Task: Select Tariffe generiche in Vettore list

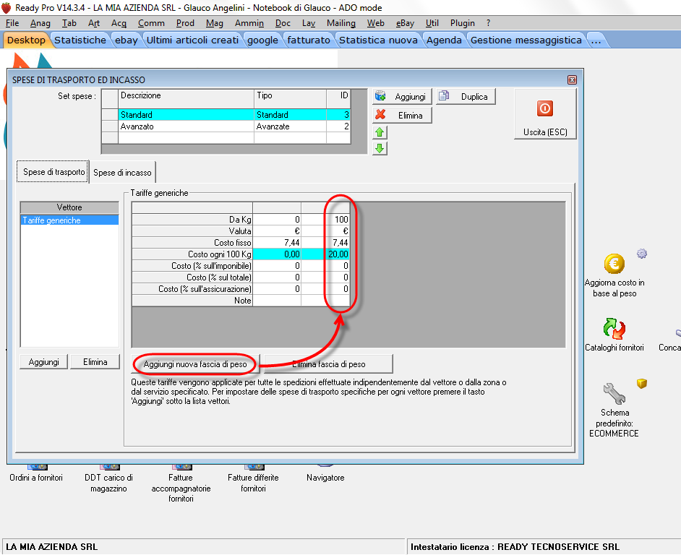Action: coord(69,220)
